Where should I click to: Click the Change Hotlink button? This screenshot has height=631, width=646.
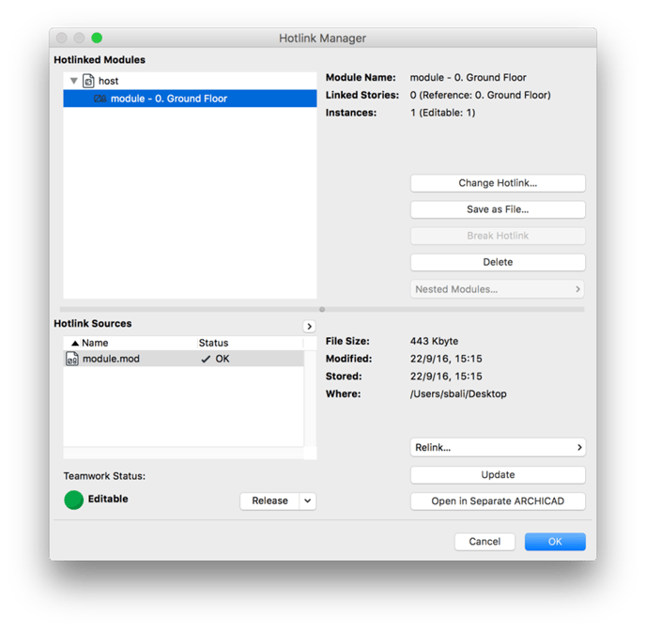[x=498, y=183]
